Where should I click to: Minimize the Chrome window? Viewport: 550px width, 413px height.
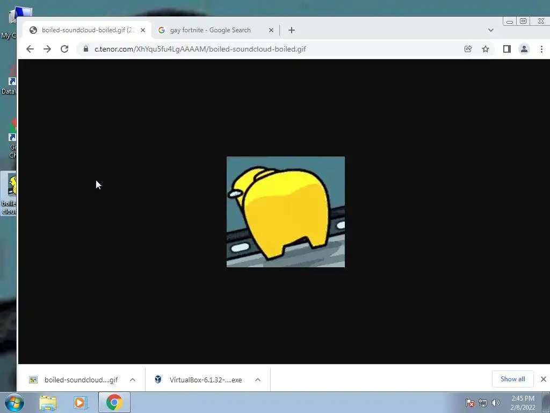coord(510,22)
